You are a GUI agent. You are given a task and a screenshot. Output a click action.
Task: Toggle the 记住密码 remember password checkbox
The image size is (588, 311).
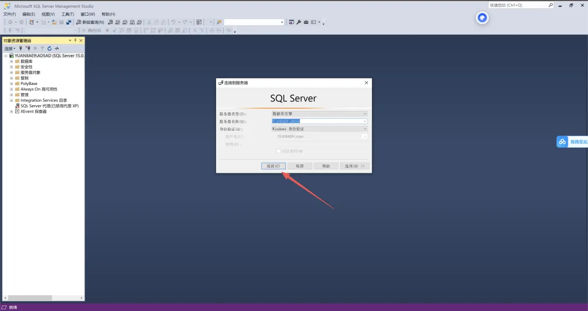point(279,151)
